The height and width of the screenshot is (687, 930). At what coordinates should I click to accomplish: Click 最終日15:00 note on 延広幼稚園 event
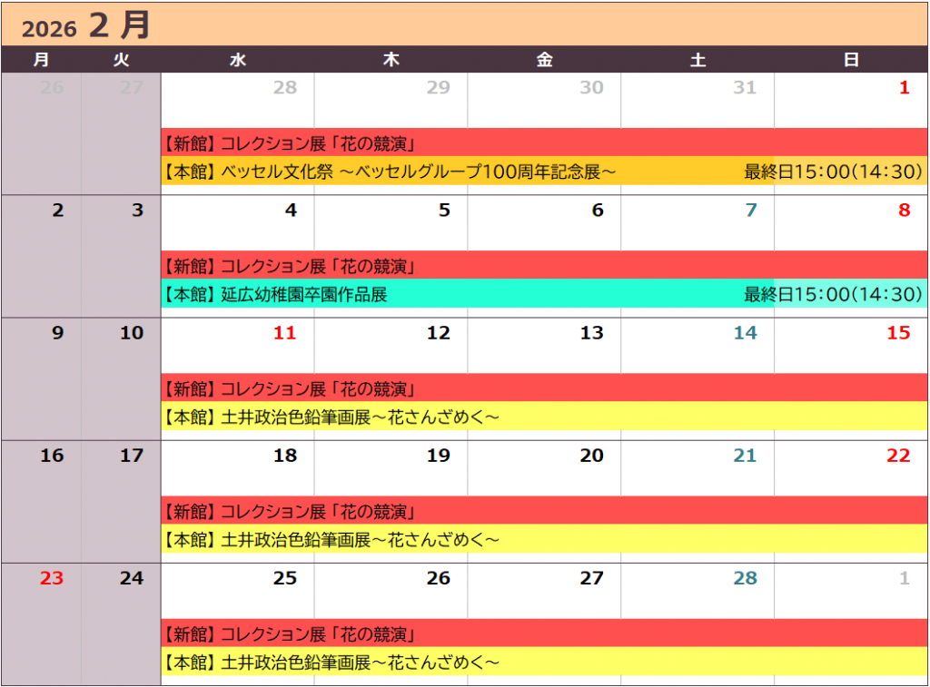coord(833,295)
